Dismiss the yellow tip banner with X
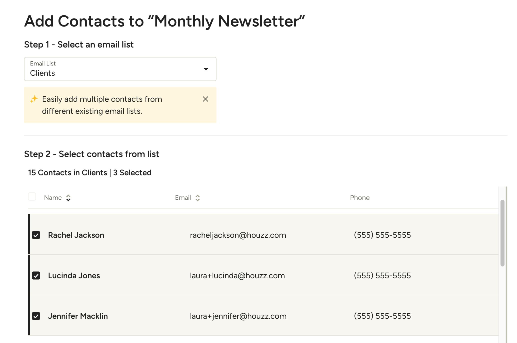Viewport: 517px width, 343px height. pos(205,99)
